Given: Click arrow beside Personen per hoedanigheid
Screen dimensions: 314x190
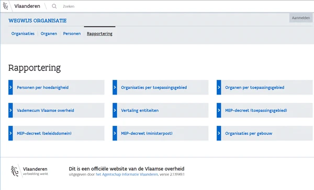Looking at the screenshot, I should point(10,87).
